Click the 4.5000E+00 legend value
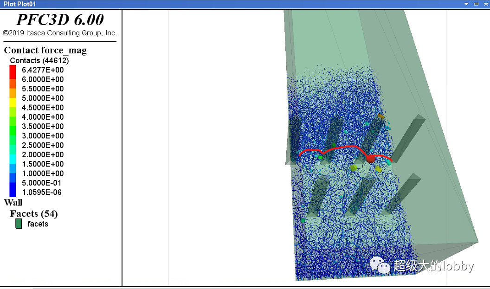The width and height of the screenshot is (490, 289). point(43,108)
